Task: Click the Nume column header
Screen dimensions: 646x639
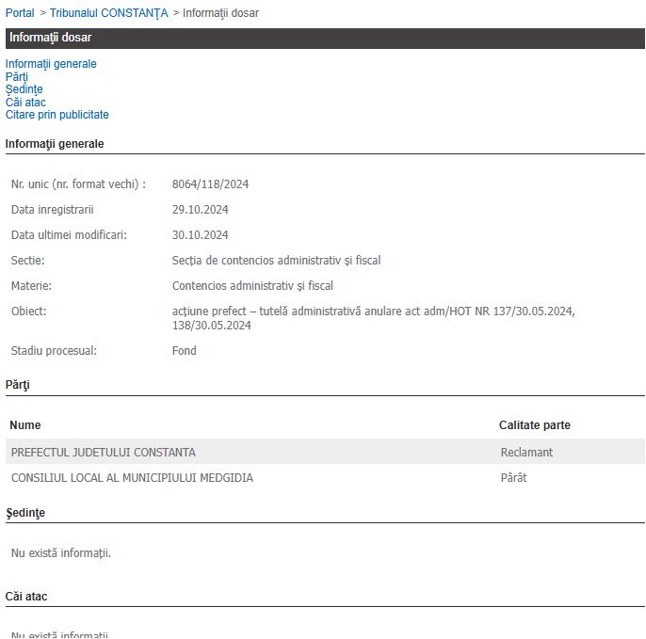Action: pyautogui.click(x=25, y=425)
